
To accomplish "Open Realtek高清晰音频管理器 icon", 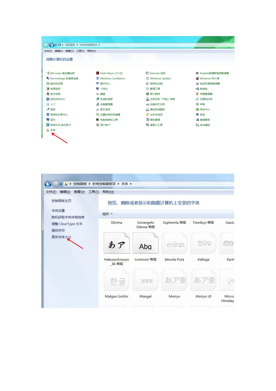I will 197,73.
